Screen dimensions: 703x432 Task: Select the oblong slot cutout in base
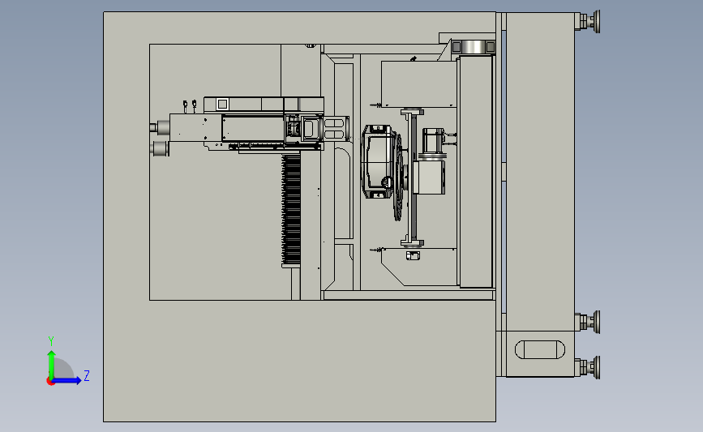click(540, 349)
